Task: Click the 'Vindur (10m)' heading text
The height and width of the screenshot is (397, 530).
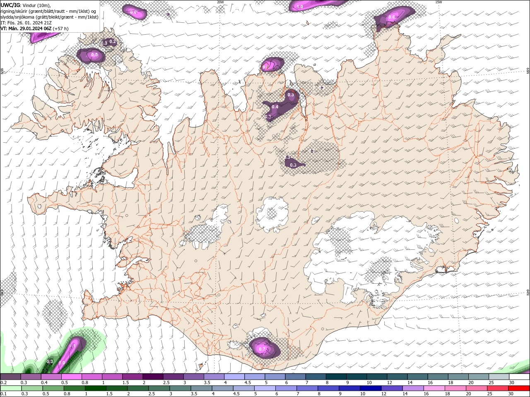Action: (x=36, y=5)
